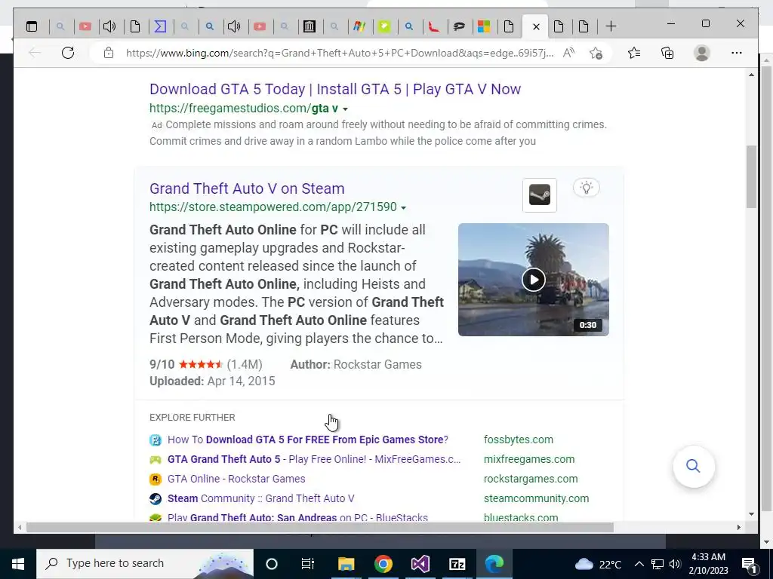Open a new browser tab
This screenshot has height=579, width=773.
point(611,26)
